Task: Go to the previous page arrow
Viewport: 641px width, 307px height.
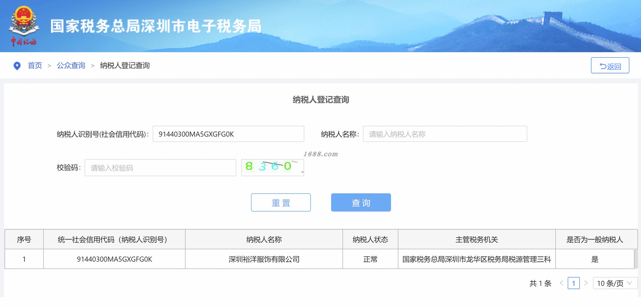Action: [x=561, y=283]
